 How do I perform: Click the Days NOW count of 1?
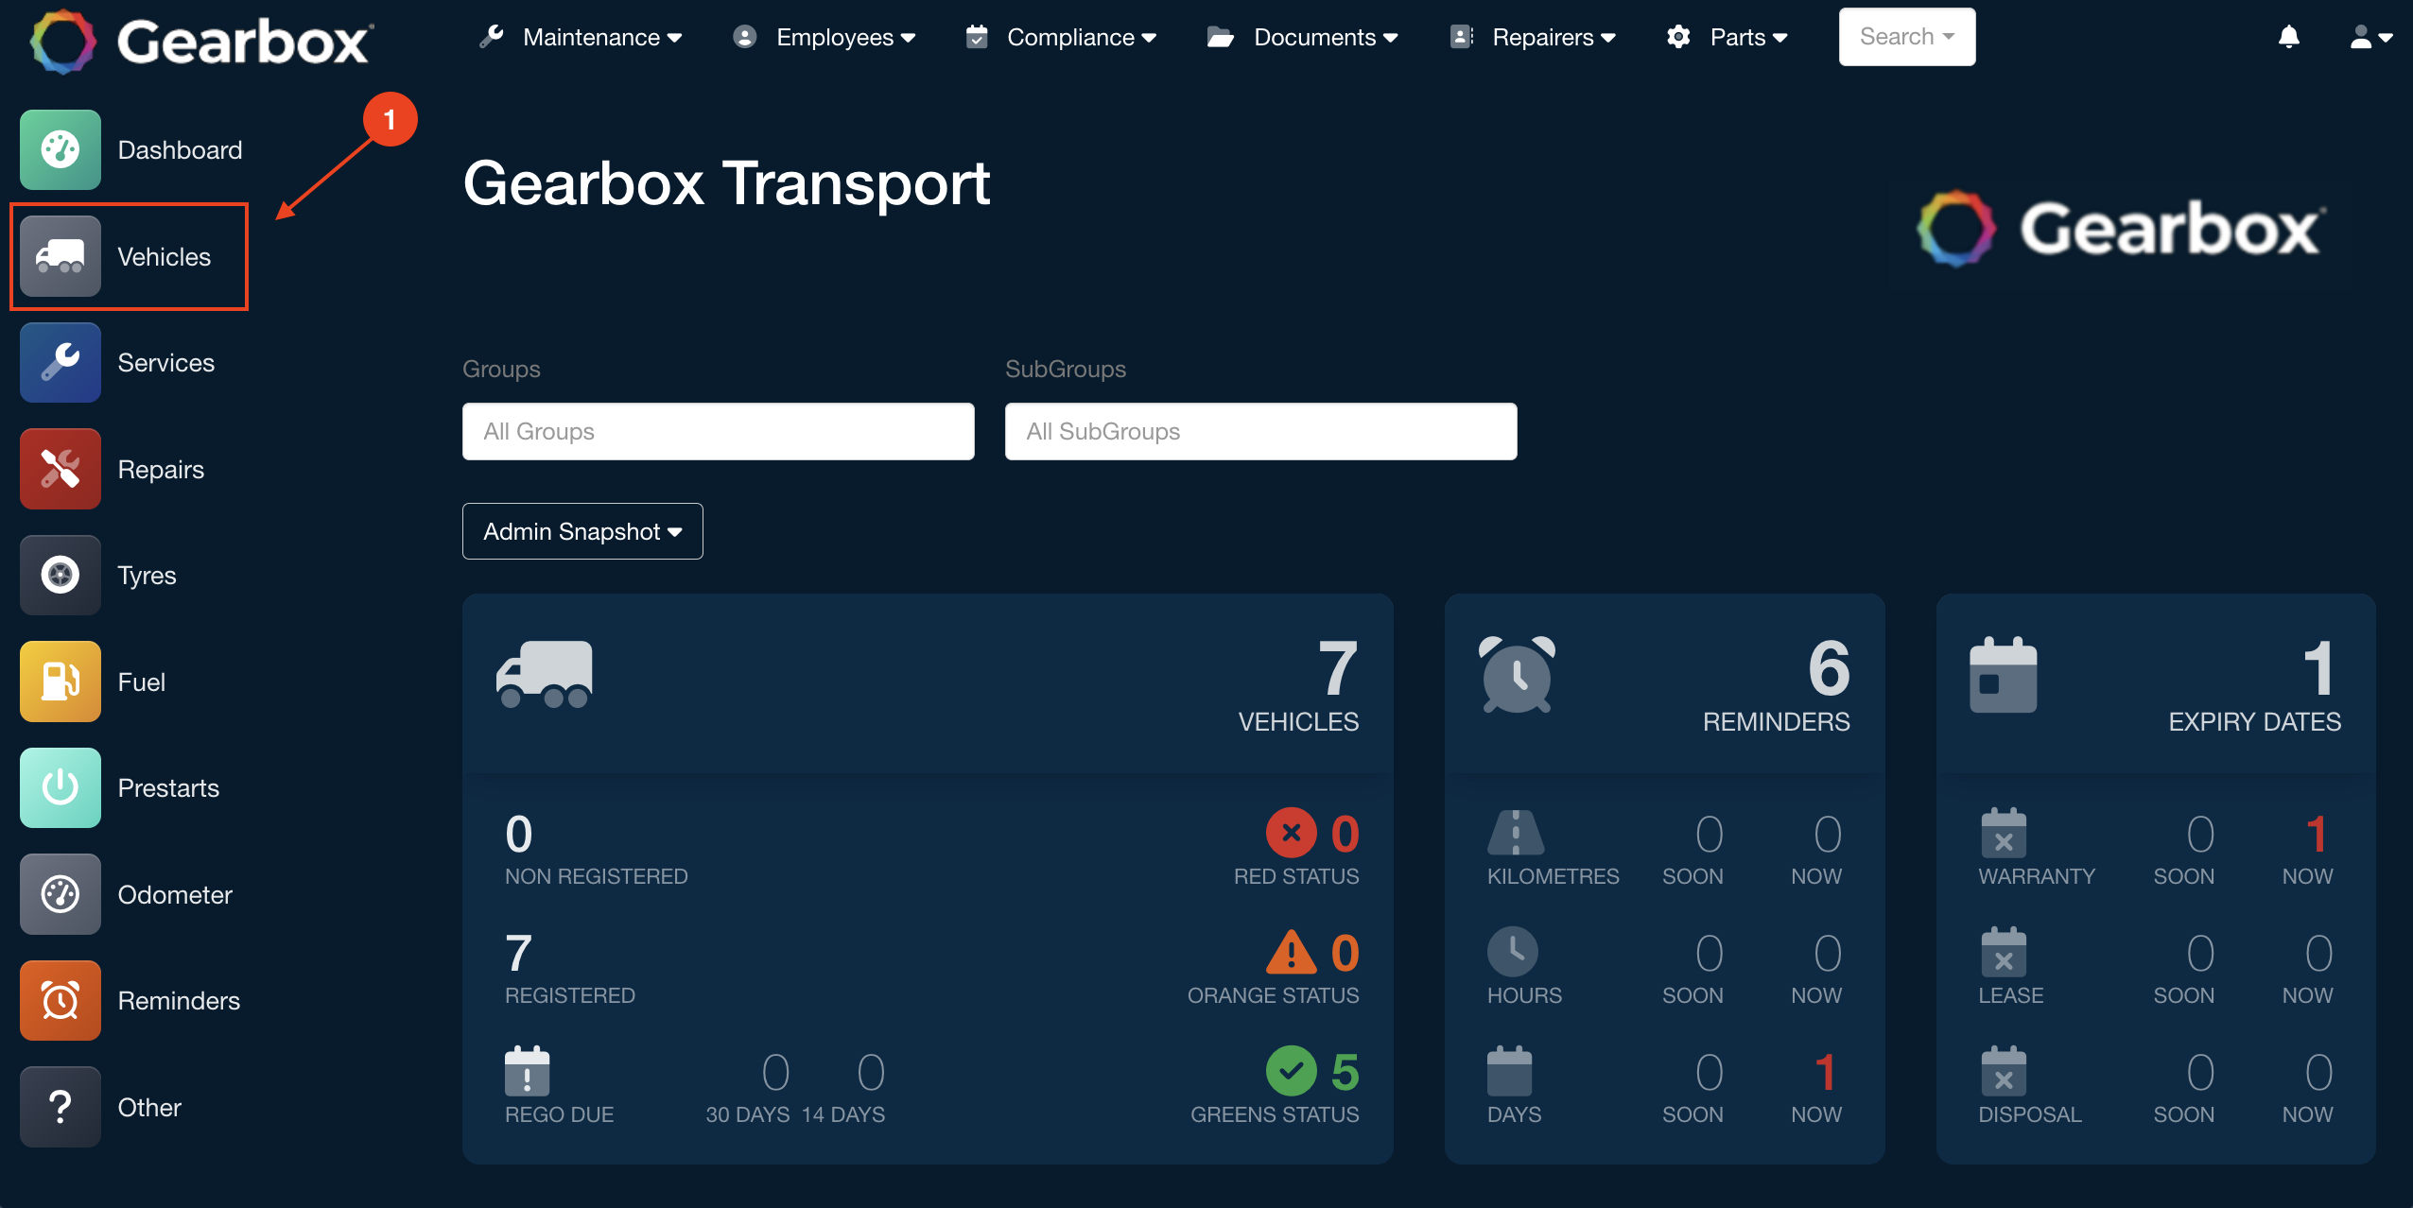1825,1072
